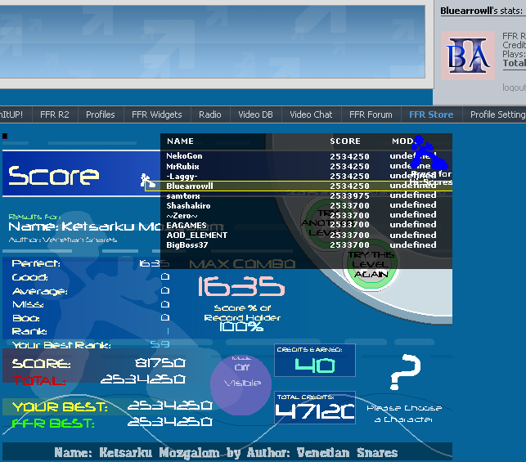
Task: Toggle the Mode Off Visible circle
Action: pos(241,383)
